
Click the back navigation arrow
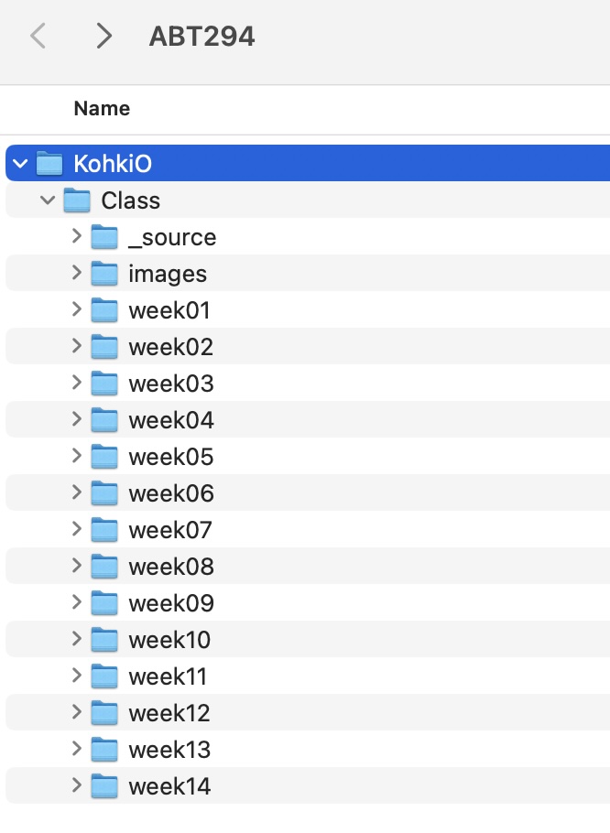tap(38, 37)
